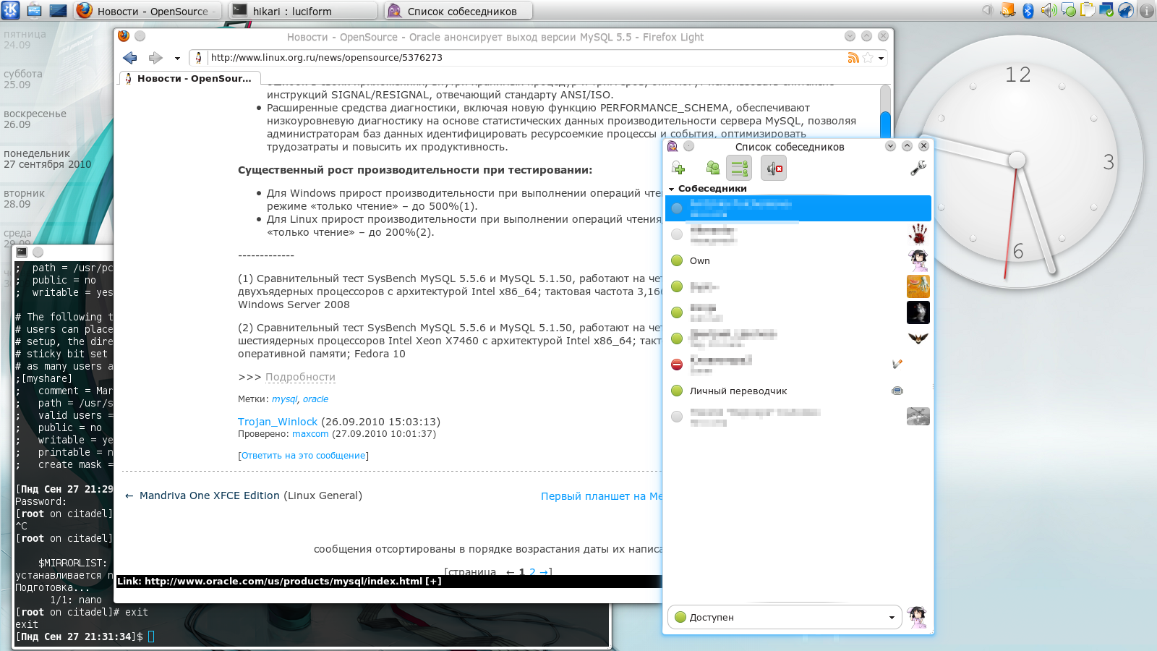
Task: Open the oracle tag link
Action: 315,399
